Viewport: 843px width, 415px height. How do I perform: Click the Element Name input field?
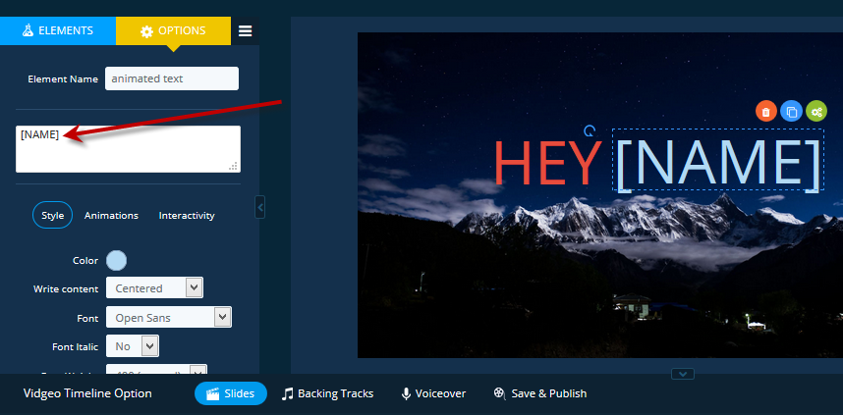[x=172, y=78]
